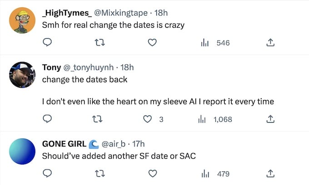Viewport: 309px width, 185px height.
Task: Click Tony's profile picture
Action: point(22,75)
